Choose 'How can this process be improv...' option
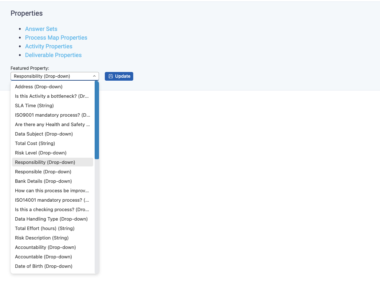This screenshot has height=286, width=380. click(x=52, y=190)
